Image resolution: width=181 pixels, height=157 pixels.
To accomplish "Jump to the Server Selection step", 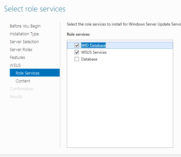I will 24,42.
